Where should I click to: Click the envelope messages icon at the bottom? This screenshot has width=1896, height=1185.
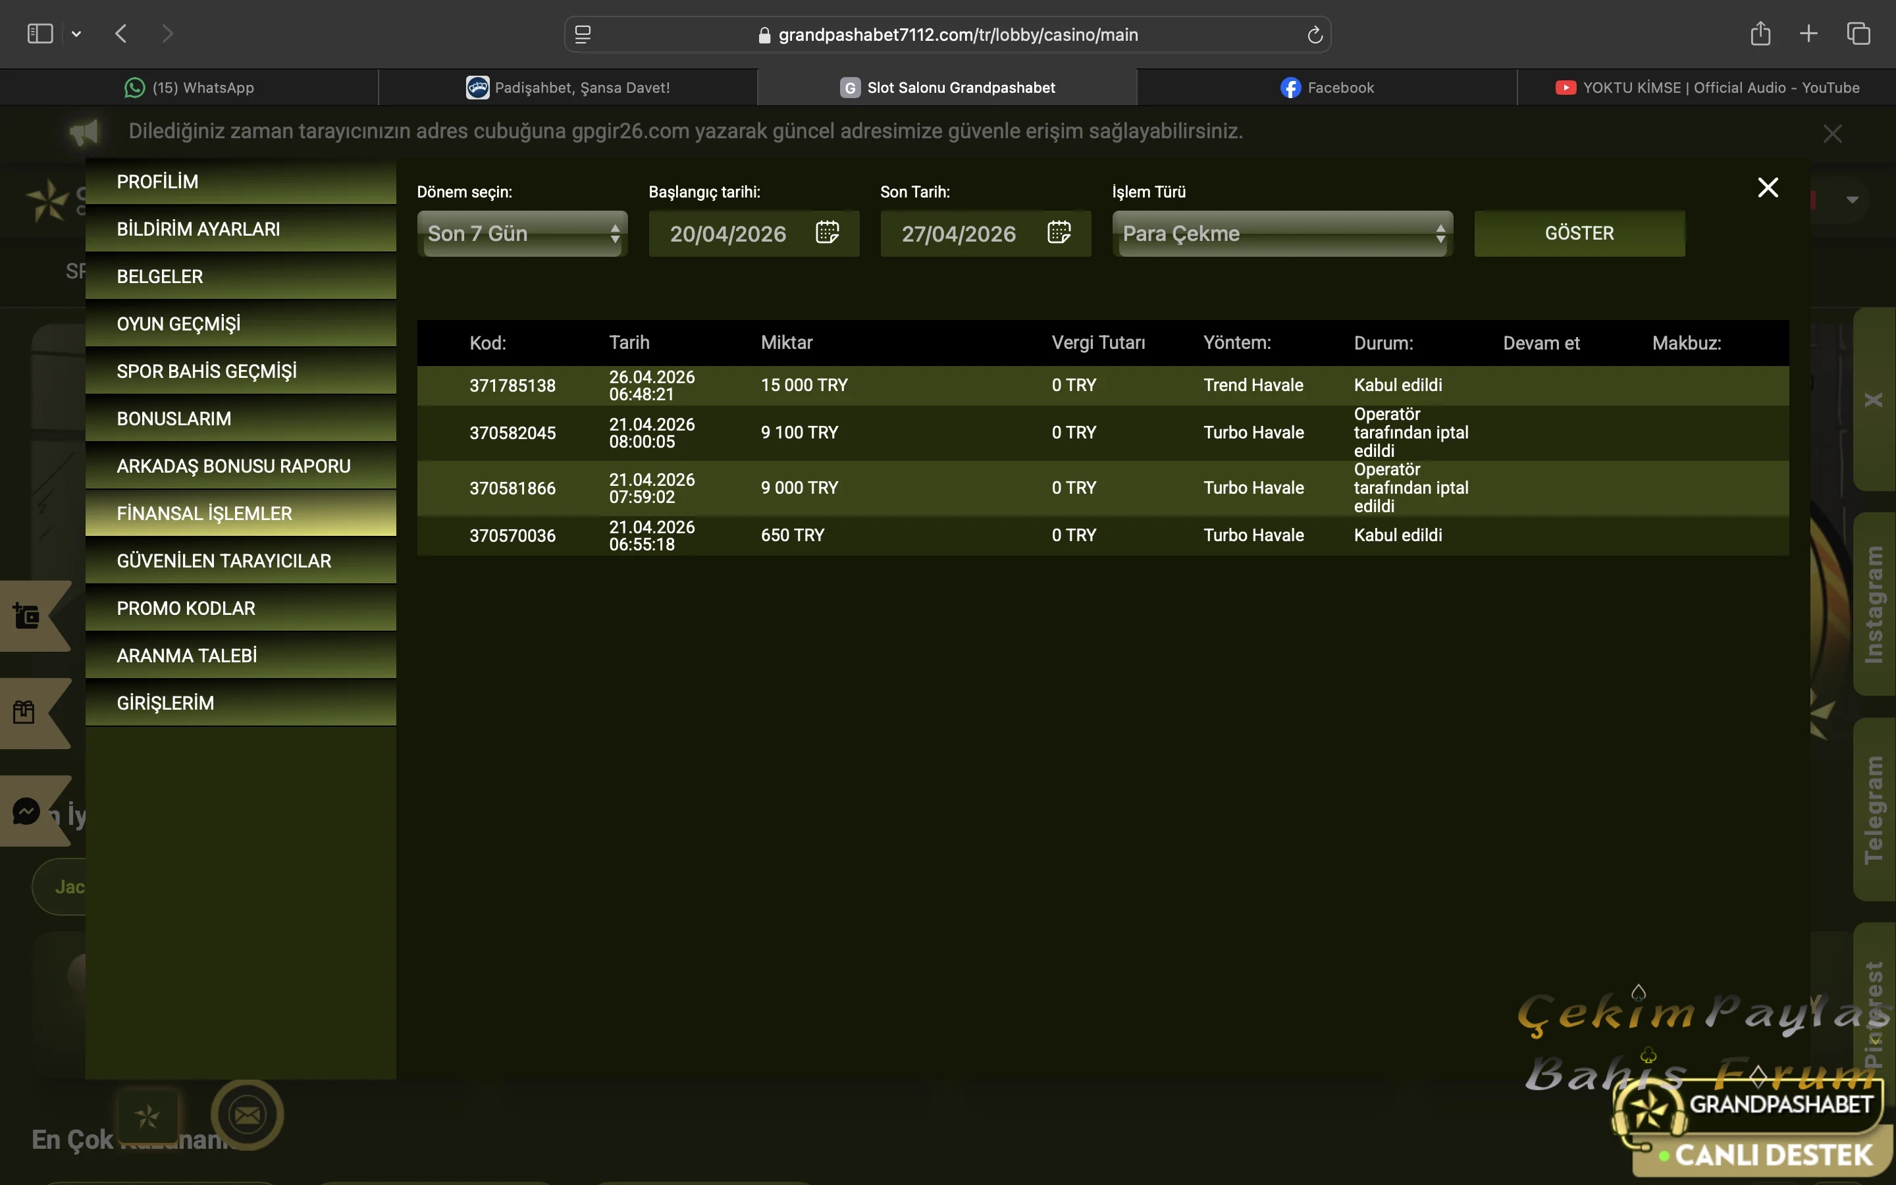pos(248,1115)
